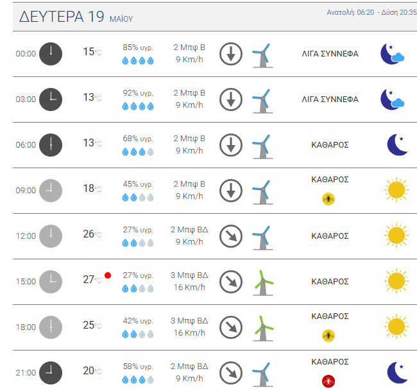This screenshot has width=417, height=389.
Task: Click the ΜΑΪΟΥ month label
Action: point(121,19)
